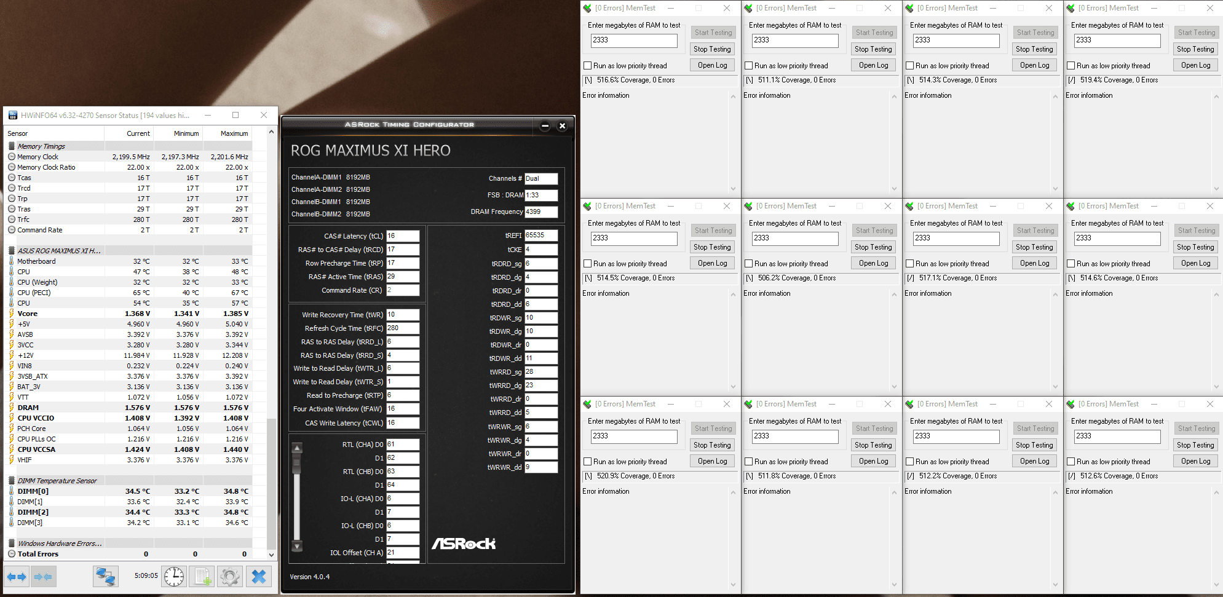Select CPU VCCSA row in HWiNFO
Screen dimensions: 1223x597
pos(129,449)
